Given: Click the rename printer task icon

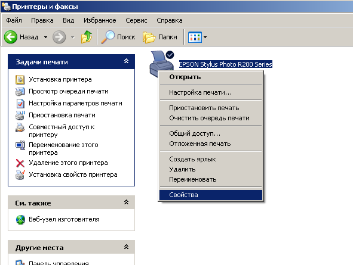Looking at the screenshot, I should click(x=20, y=145).
